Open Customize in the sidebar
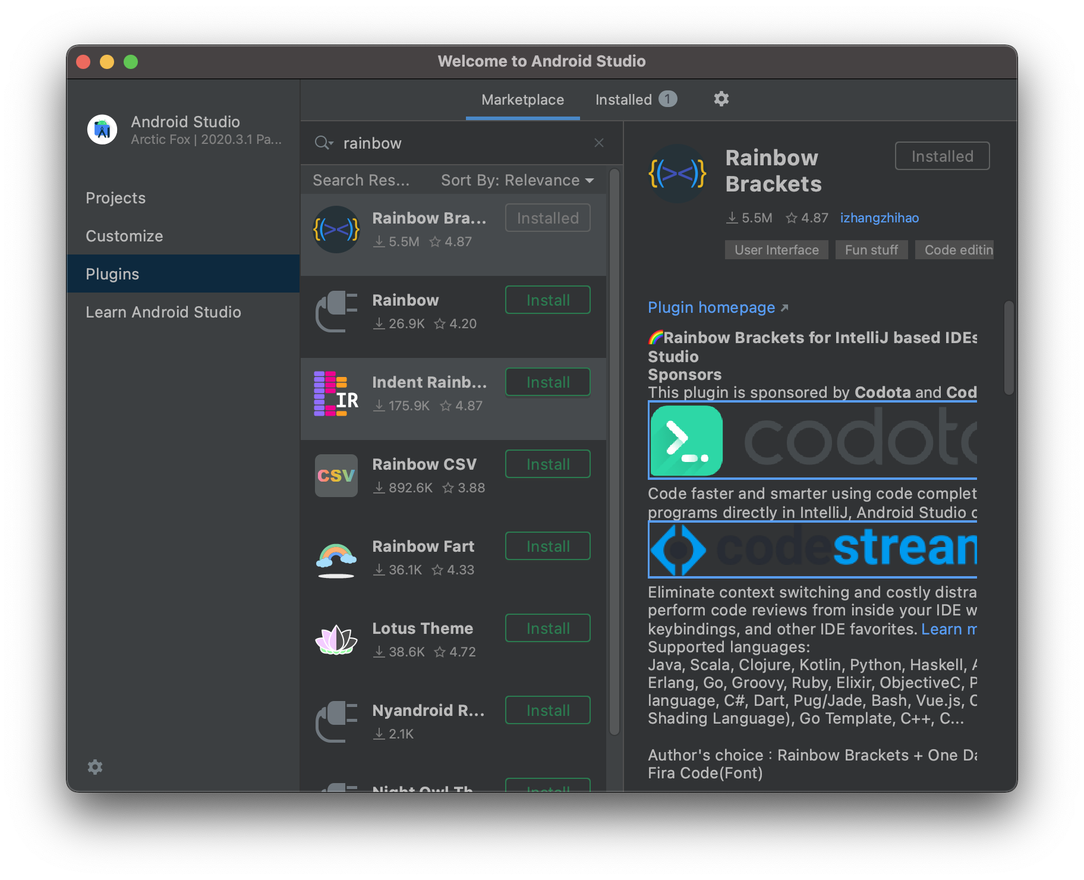The image size is (1084, 880). tap(183, 236)
